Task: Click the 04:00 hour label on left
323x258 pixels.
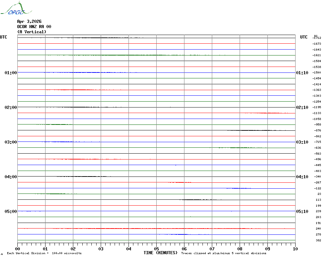Action: [x=11, y=177]
